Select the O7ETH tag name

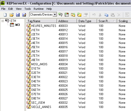click(x=36, y=94)
